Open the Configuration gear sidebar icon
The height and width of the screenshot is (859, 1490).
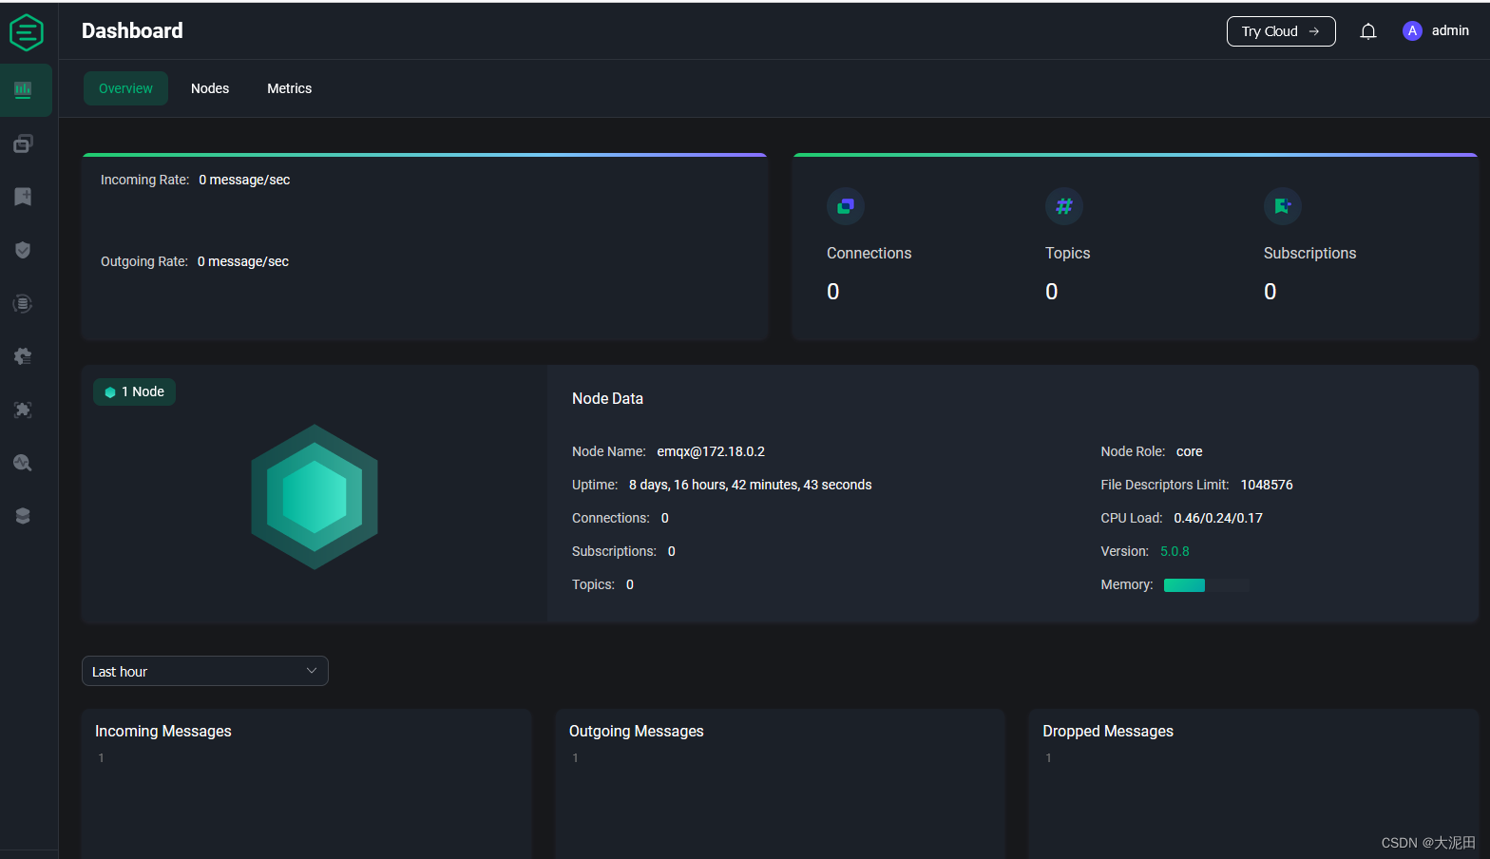pos(23,356)
